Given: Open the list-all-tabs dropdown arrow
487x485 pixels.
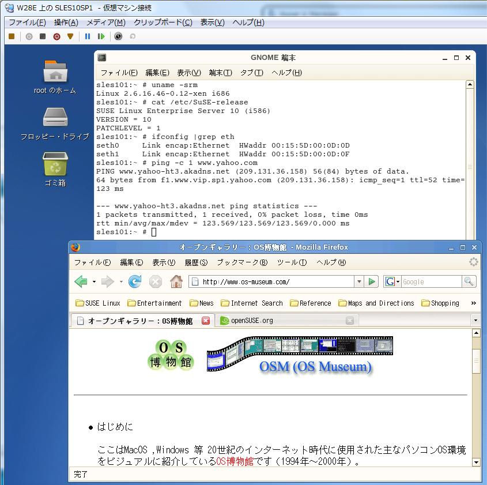Looking at the screenshot, I should pyautogui.click(x=475, y=320).
